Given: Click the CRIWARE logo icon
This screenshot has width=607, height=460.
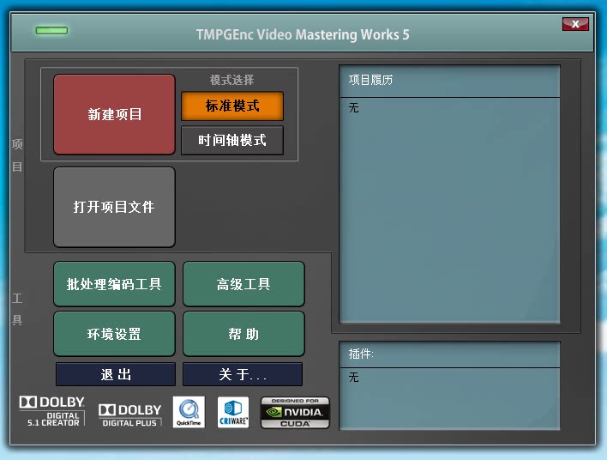Looking at the screenshot, I should pyautogui.click(x=233, y=412).
